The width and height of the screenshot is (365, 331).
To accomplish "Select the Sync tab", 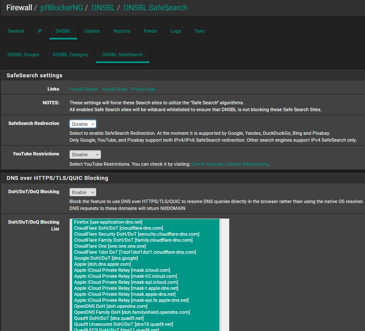I will (x=200, y=31).
